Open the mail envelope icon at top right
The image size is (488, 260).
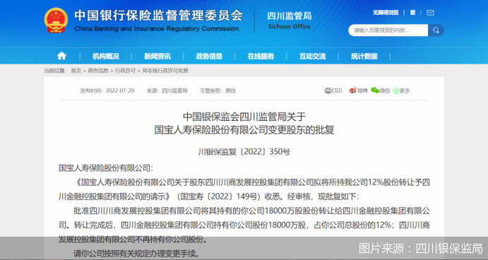[430, 13]
